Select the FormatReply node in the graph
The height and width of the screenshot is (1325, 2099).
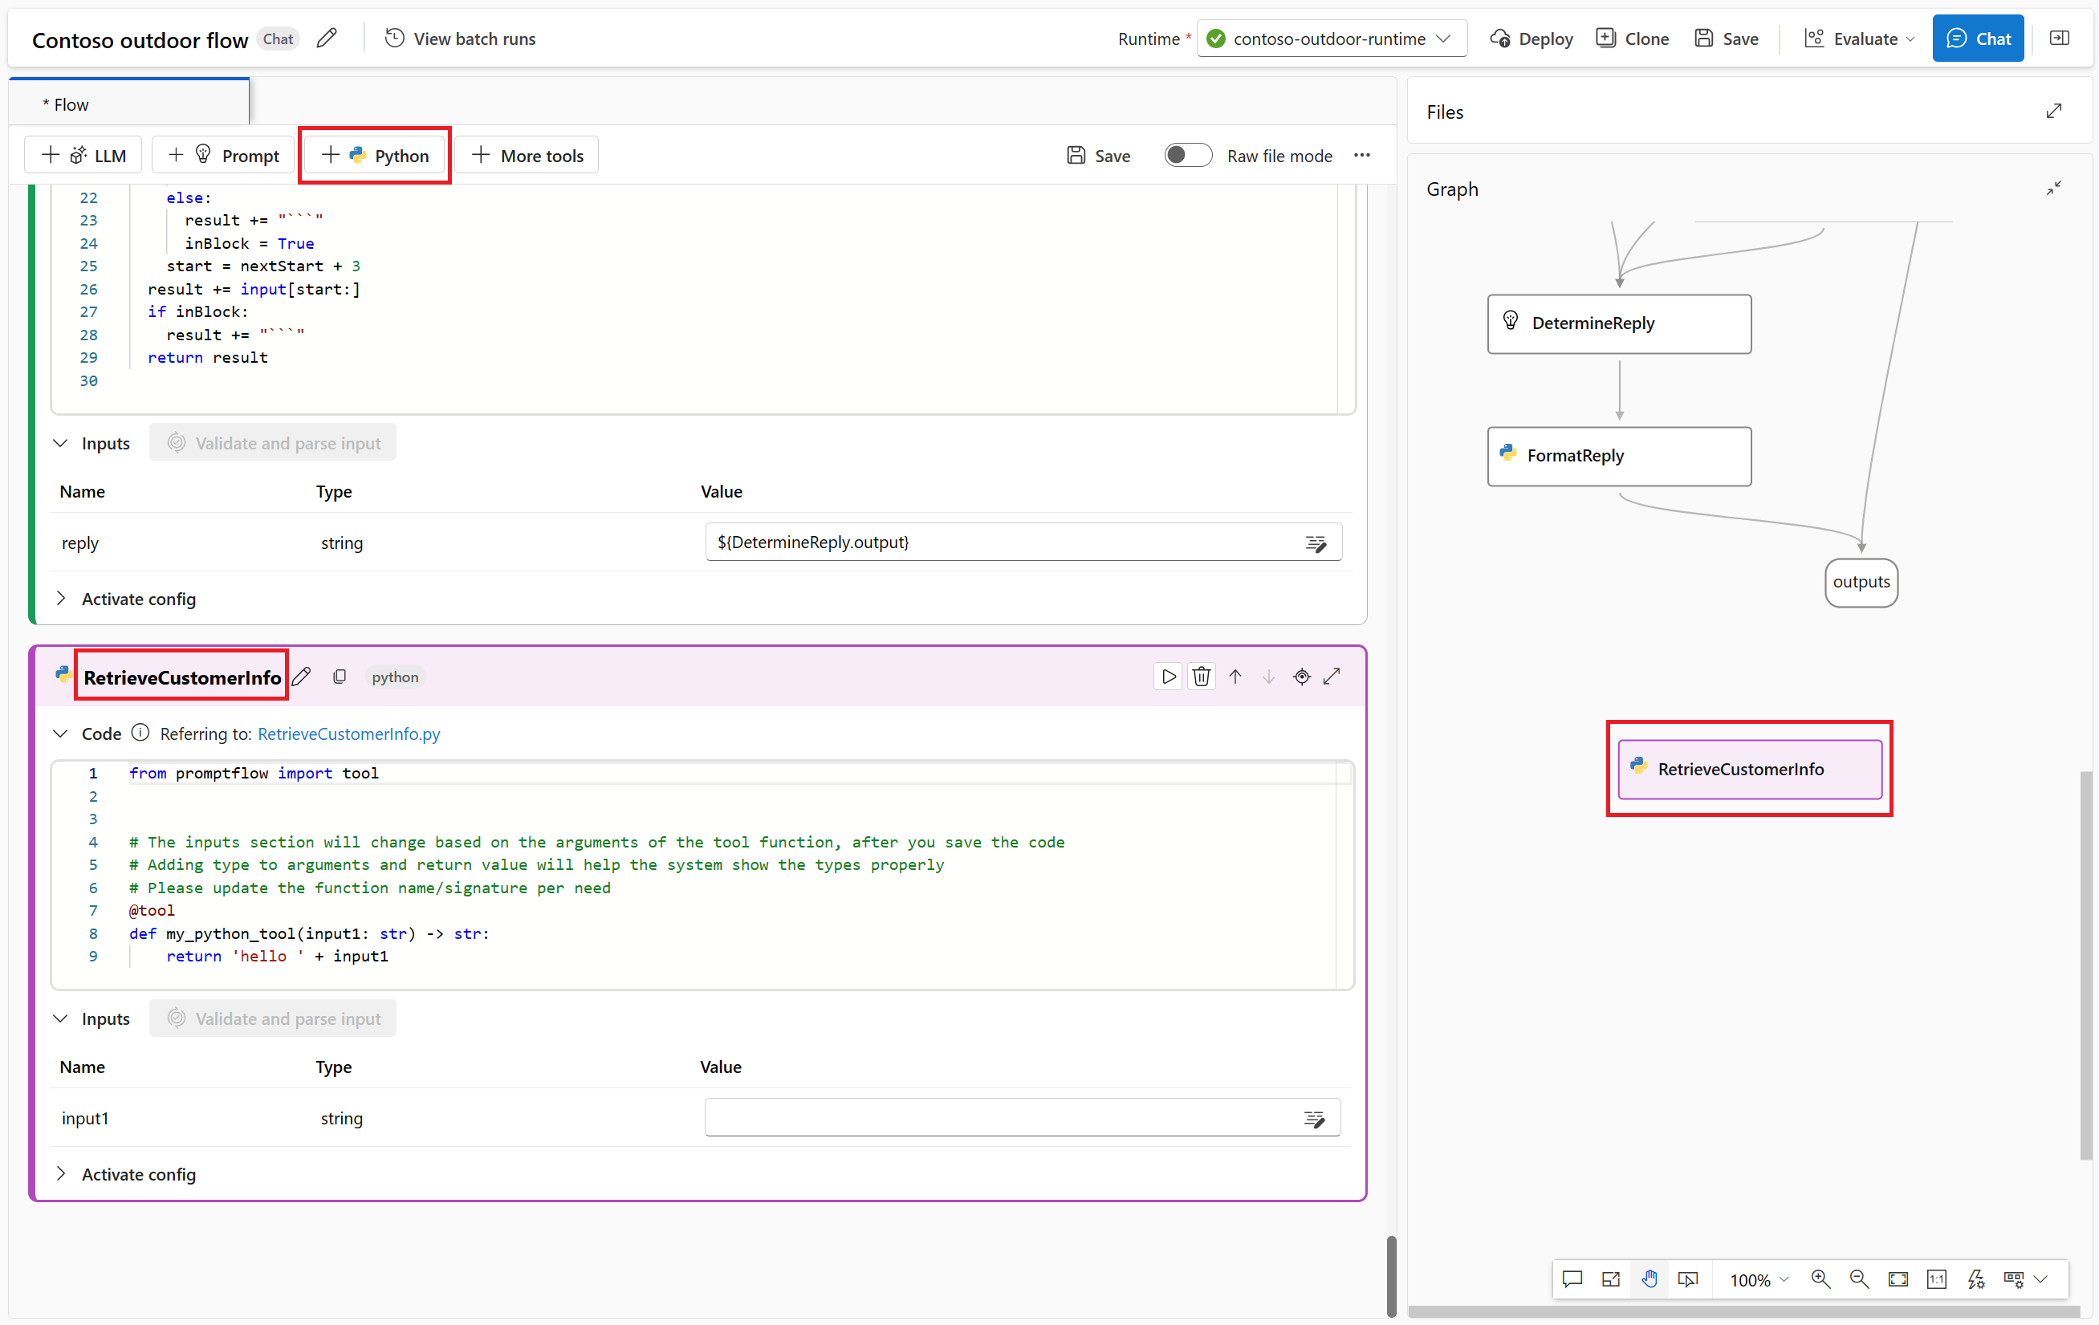click(x=1619, y=456)
